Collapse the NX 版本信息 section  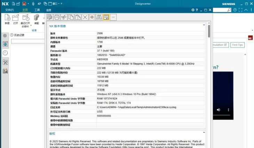(204, 25)
